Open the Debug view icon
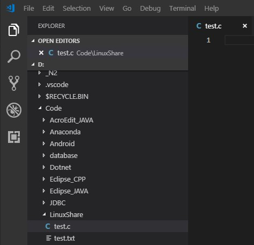This screenshot has width=254, height=245. tap(14, 110)
